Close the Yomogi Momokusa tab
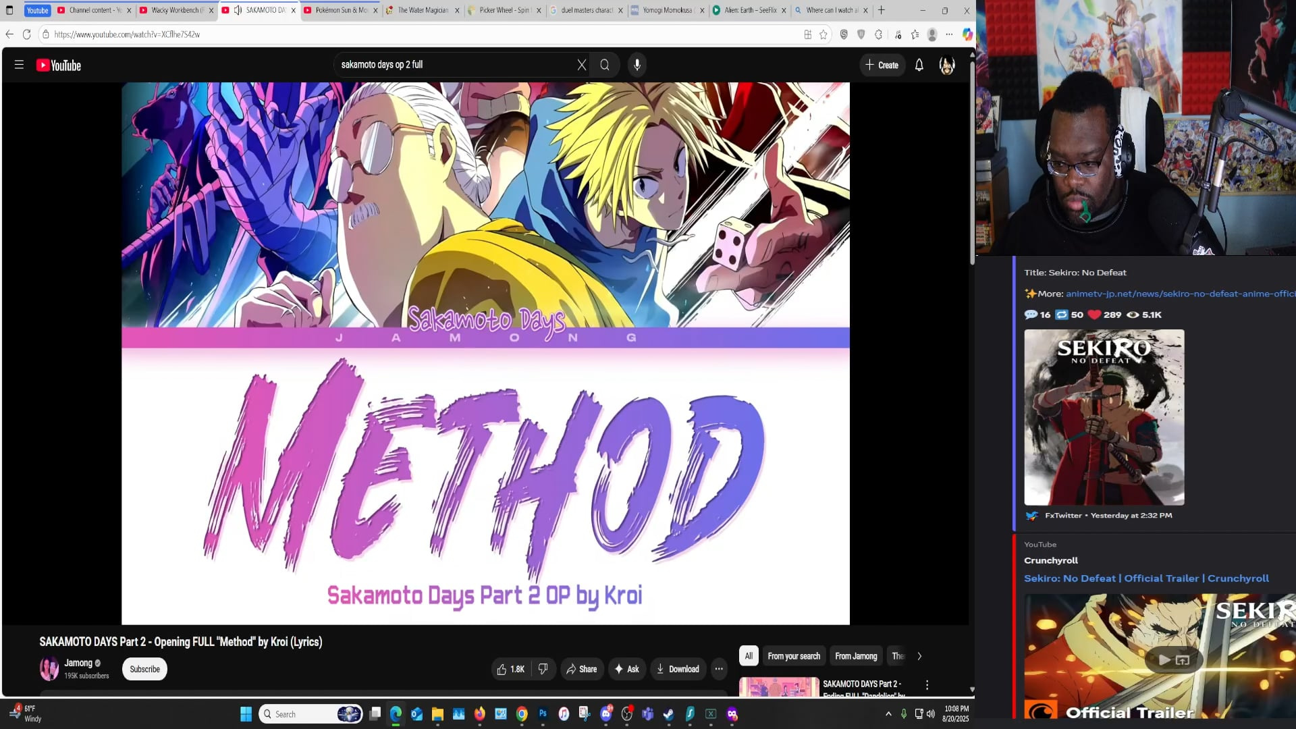Image resolution: width=1296 pixels, height=729 pixels. (702, 10)
